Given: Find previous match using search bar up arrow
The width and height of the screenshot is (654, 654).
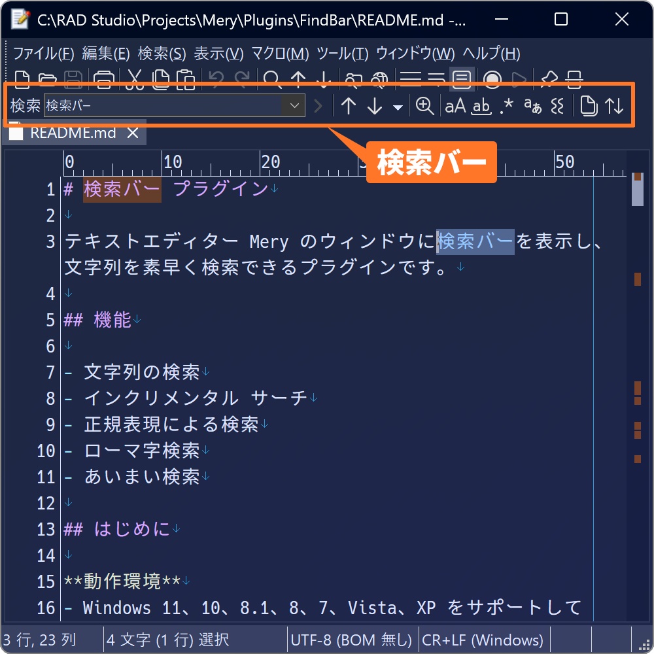Looking at the screenshot, I should 349,106.
